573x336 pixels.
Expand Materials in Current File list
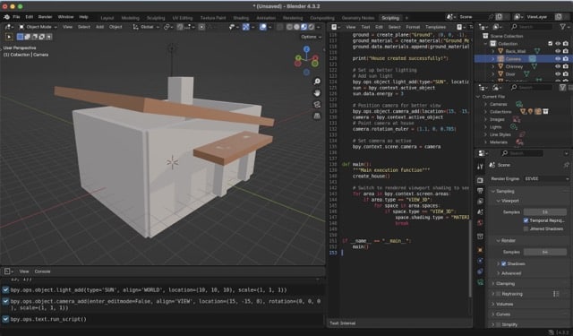485,142
